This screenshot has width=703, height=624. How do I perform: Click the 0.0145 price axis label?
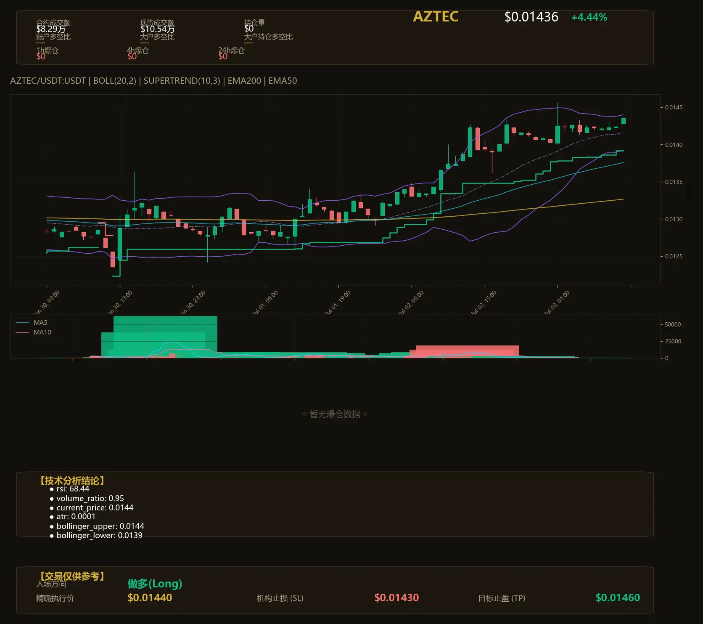(674, 107)
